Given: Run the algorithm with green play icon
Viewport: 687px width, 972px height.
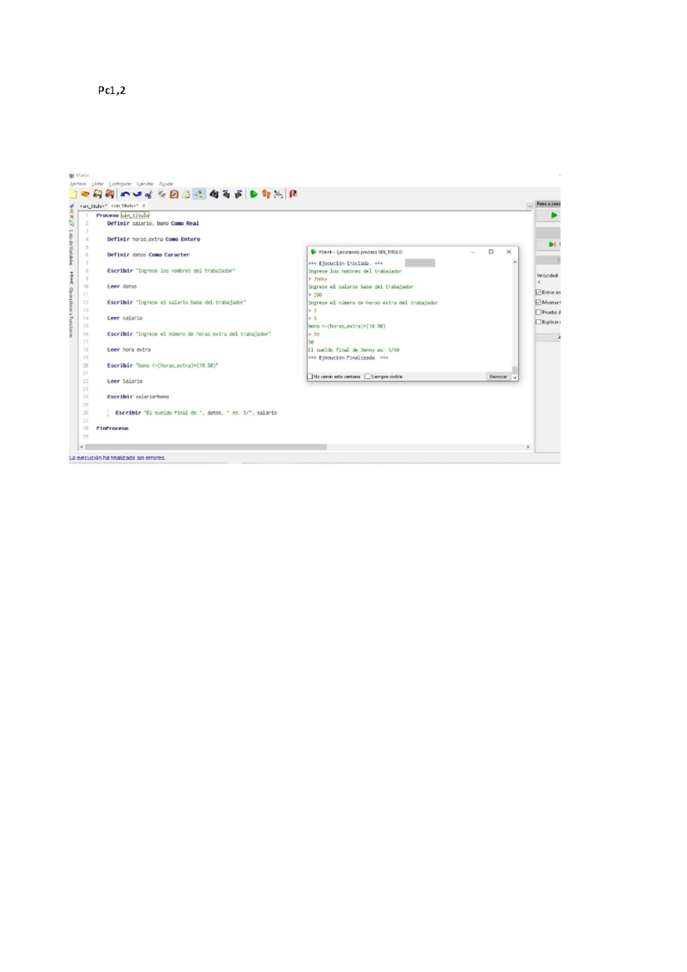Looking at the screenshot, I should pyautogui.click(x=254, y=195).
